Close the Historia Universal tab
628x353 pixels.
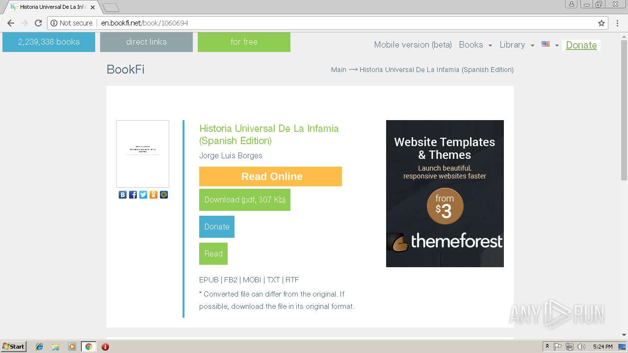click(x=93, y=7)
